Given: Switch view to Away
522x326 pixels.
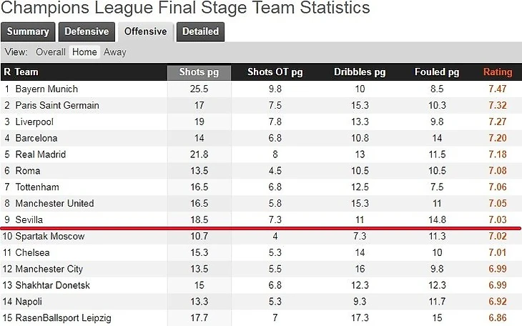Looking at the screenshot, I should pos(115,52).
